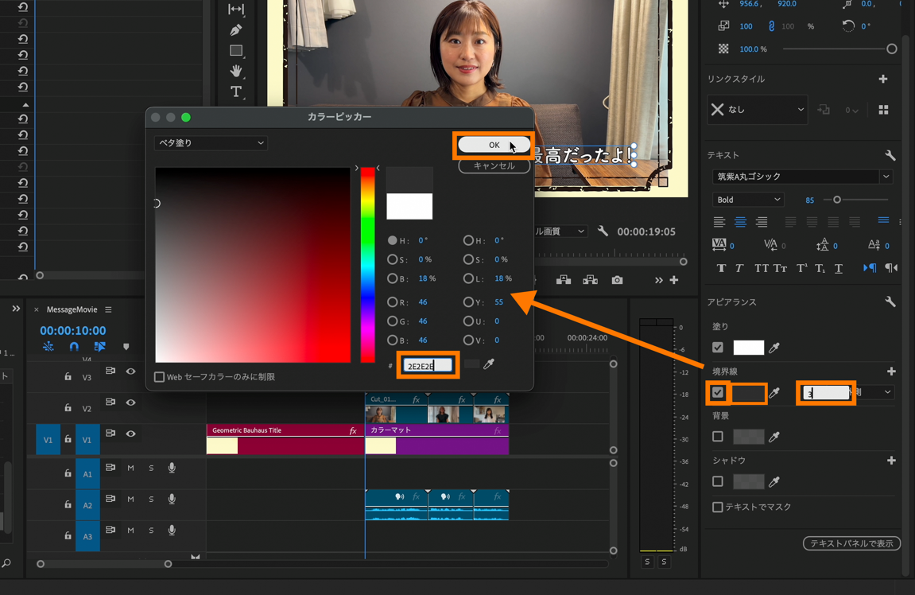Image resolution: width=915 pixels, height=595 pixels.
Task: Open program monitor settings wrench
Action: (x=603, y=231)
